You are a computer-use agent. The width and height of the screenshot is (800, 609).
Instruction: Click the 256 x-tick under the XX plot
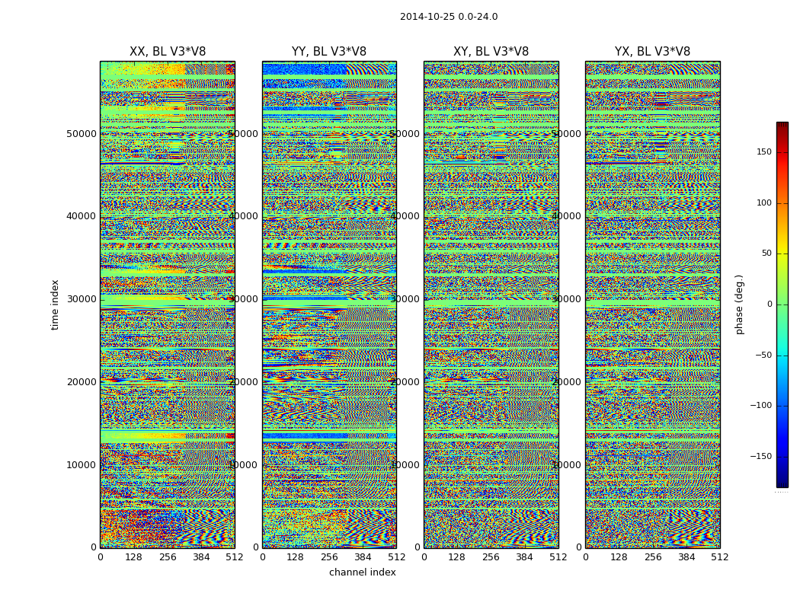click(x=168, y=557)
